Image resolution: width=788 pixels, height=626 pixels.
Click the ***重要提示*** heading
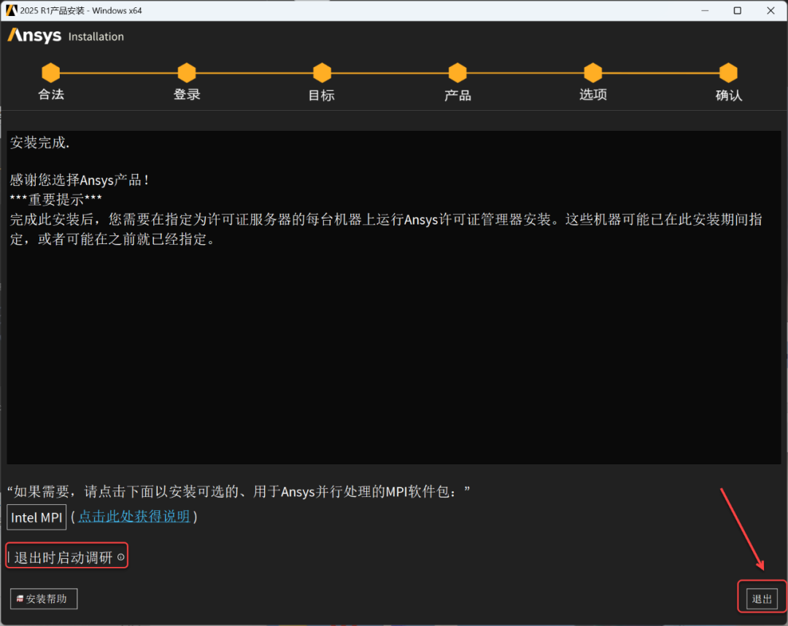pos(55,199)
